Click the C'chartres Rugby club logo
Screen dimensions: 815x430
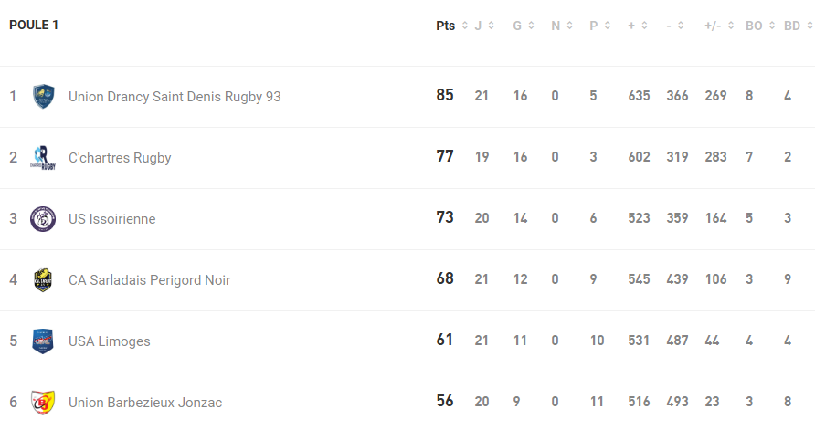pyautogui.click(x=43, y=157)
